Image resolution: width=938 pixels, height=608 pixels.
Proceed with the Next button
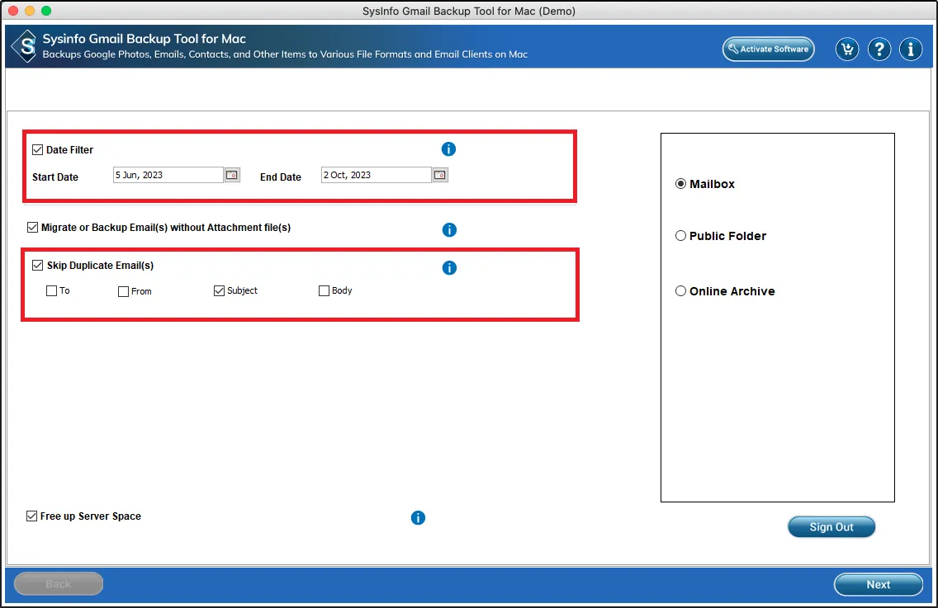879,585
